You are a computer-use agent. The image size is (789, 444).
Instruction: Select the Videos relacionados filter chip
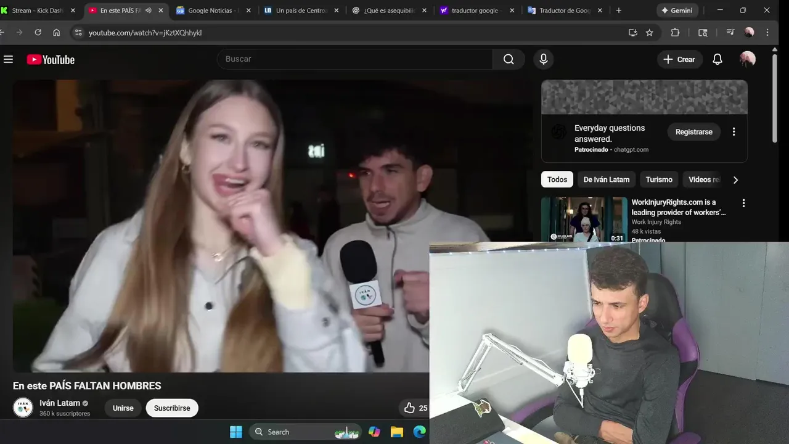703,179
